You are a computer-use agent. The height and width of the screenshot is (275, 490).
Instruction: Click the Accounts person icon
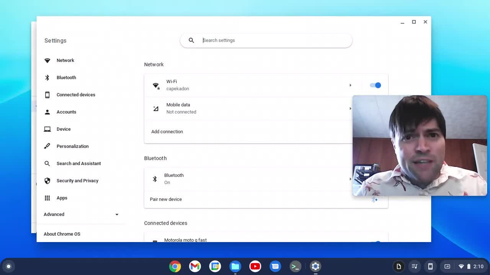(x=47, y=112)
